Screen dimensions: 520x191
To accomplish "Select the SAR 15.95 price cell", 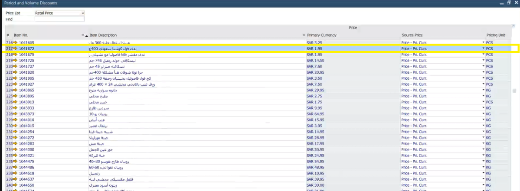I will [353, 120].
